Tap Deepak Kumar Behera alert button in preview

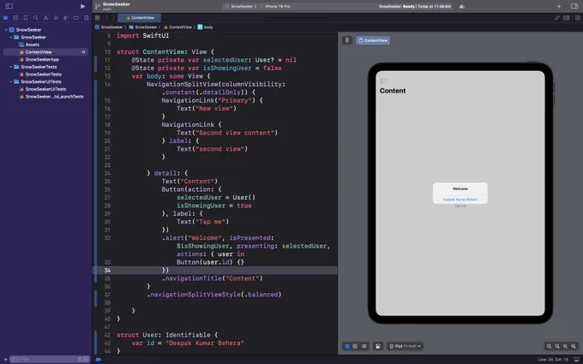tap(460, 200)
